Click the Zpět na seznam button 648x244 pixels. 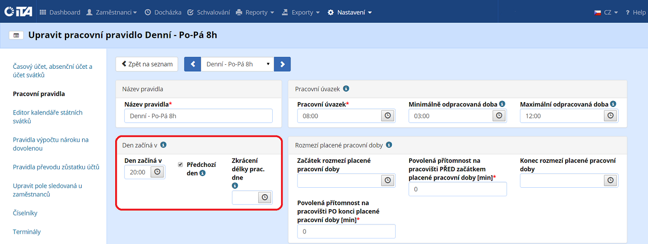pos(147,64)
